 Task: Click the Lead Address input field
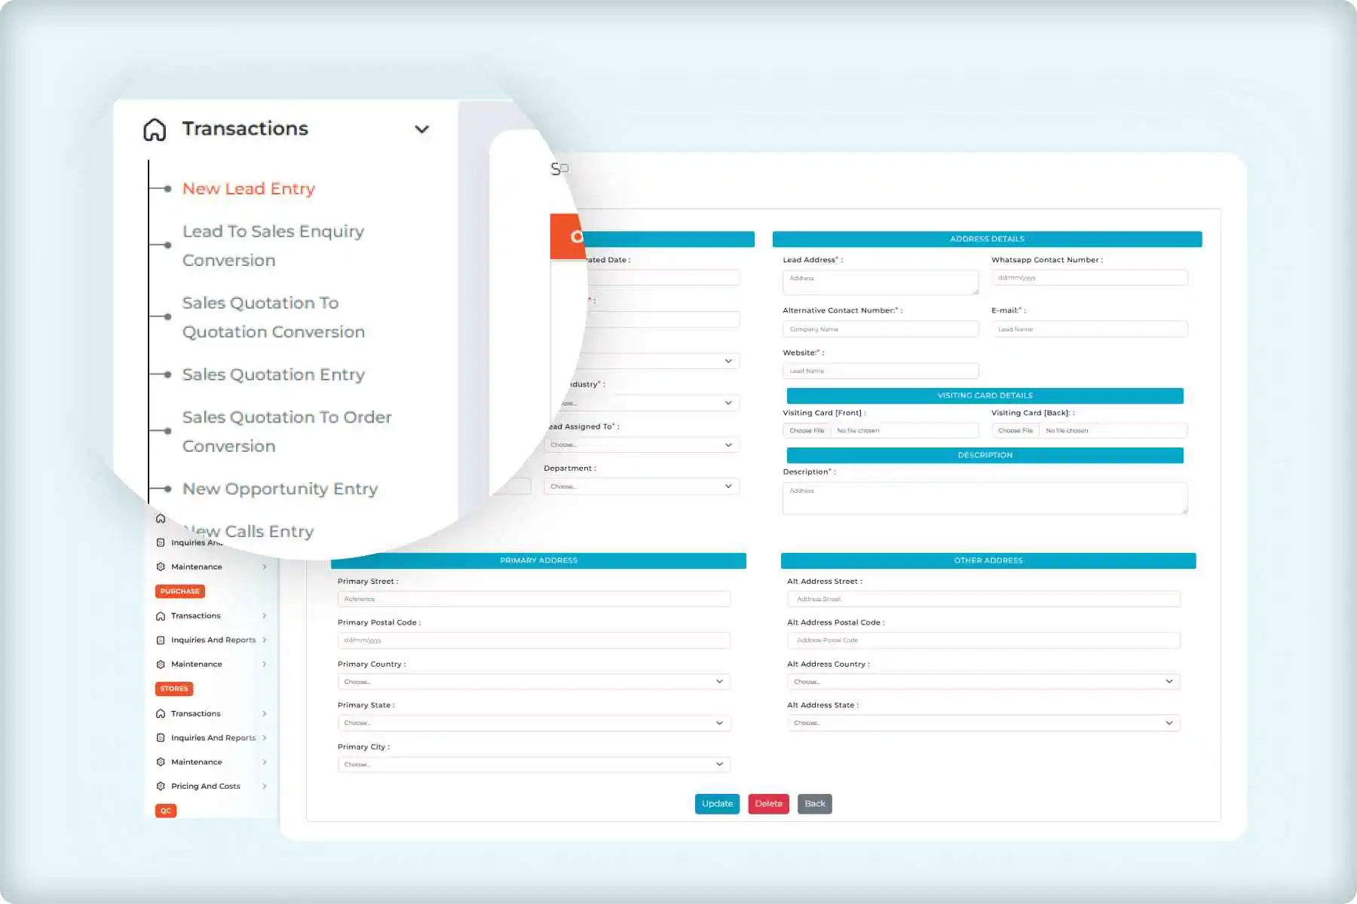click(880, 282)
